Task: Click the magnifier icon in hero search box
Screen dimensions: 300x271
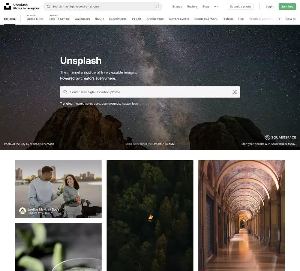Action: [x=65, y=92]
